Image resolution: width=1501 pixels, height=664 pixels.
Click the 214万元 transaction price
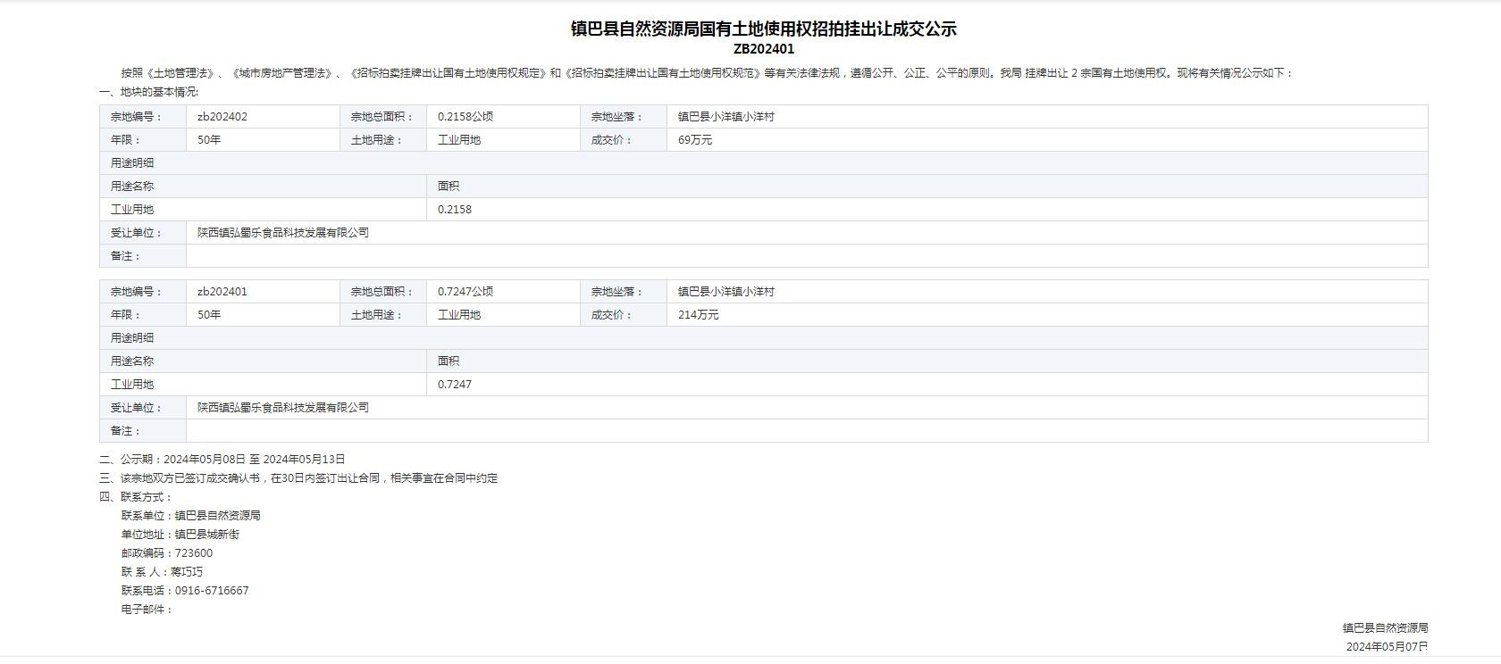coord(698,315)
